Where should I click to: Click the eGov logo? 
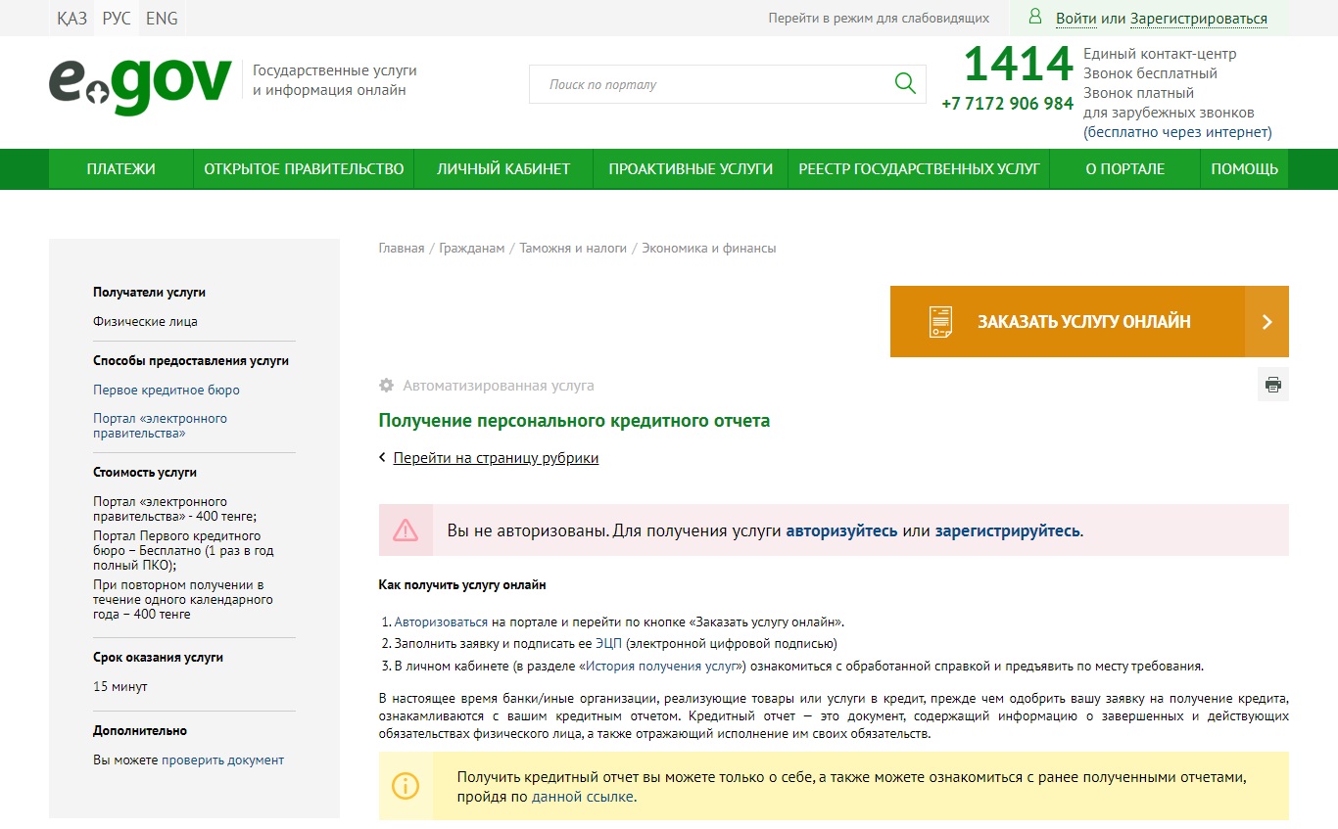click(x=140, y=86)
